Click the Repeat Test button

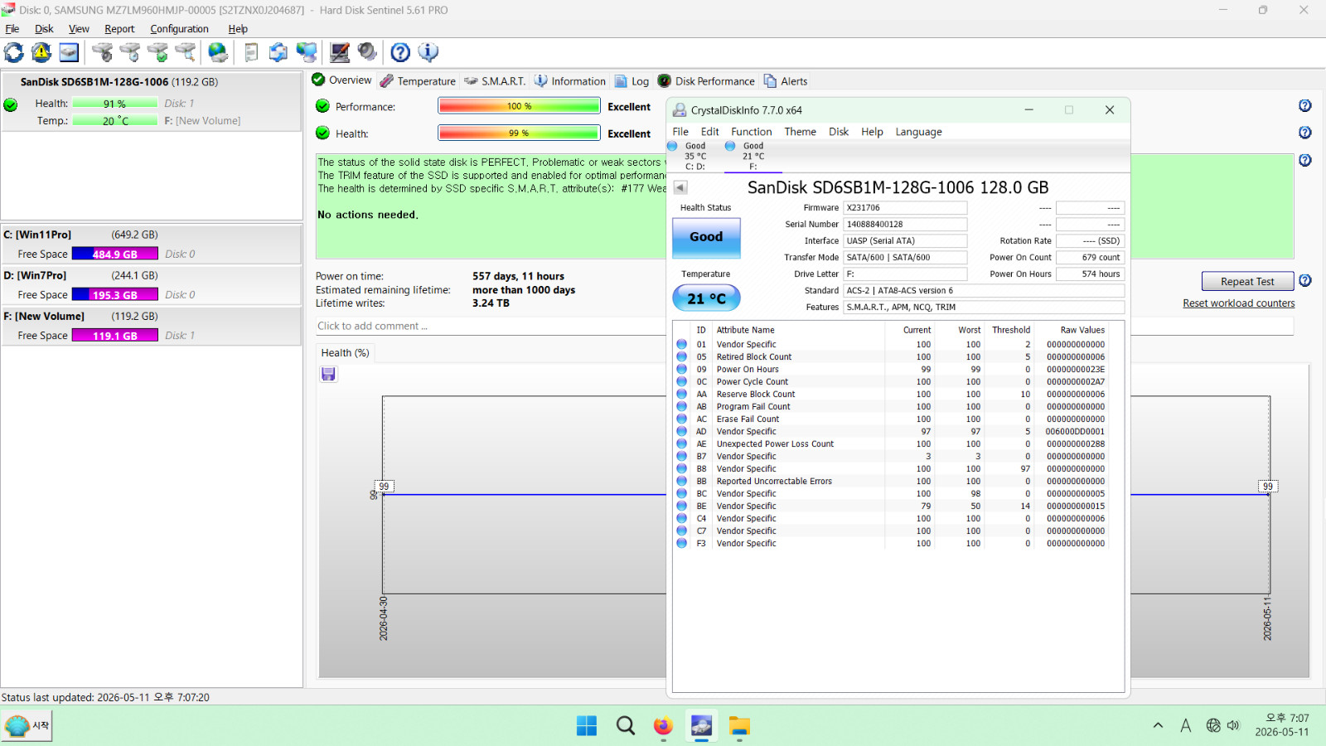click(x=1247, y=281)
